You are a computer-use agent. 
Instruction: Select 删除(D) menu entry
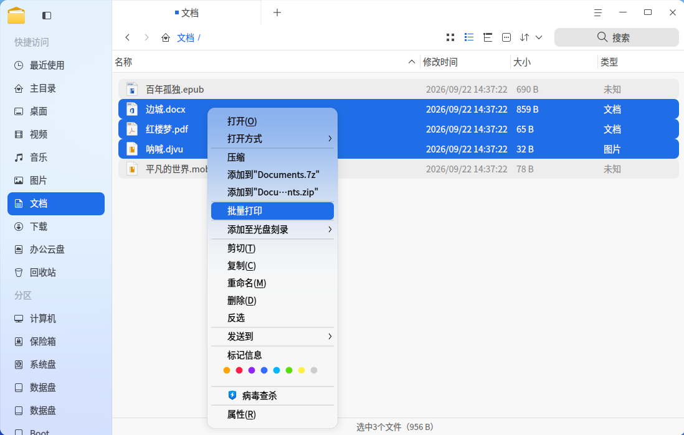[272, 301]
